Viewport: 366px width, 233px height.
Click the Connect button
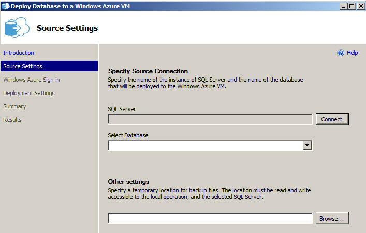(x=332, y=119)
